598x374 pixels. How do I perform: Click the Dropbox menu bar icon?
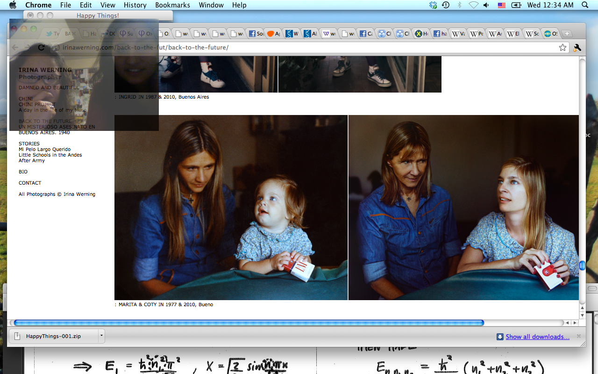(x=433, y=5)
